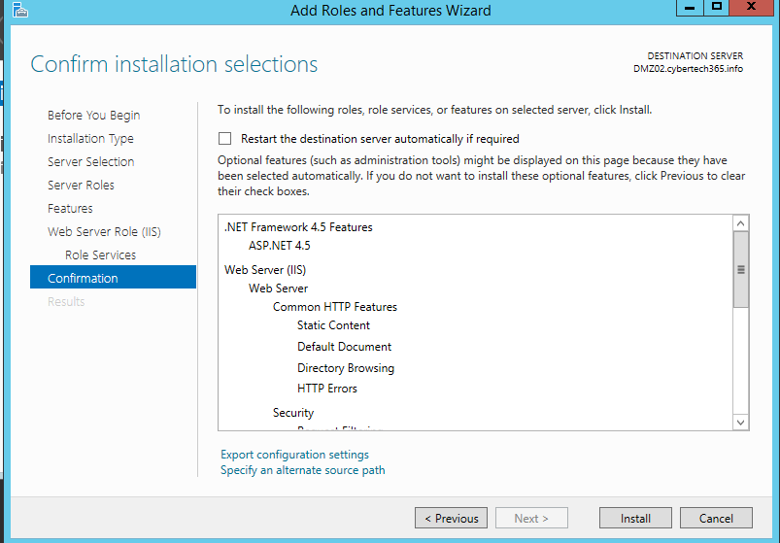
Task: Click Common HTTP Features entry
Action: coord(335,307)
